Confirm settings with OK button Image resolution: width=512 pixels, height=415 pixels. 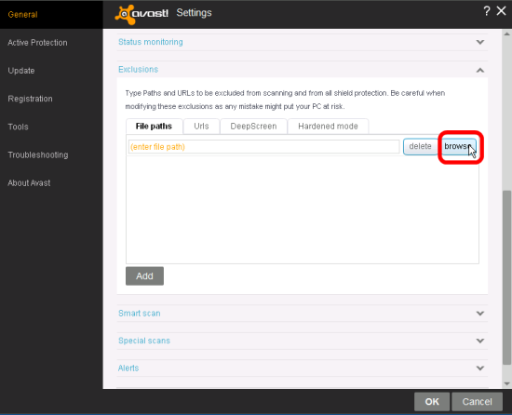click(x=432, y=402)
